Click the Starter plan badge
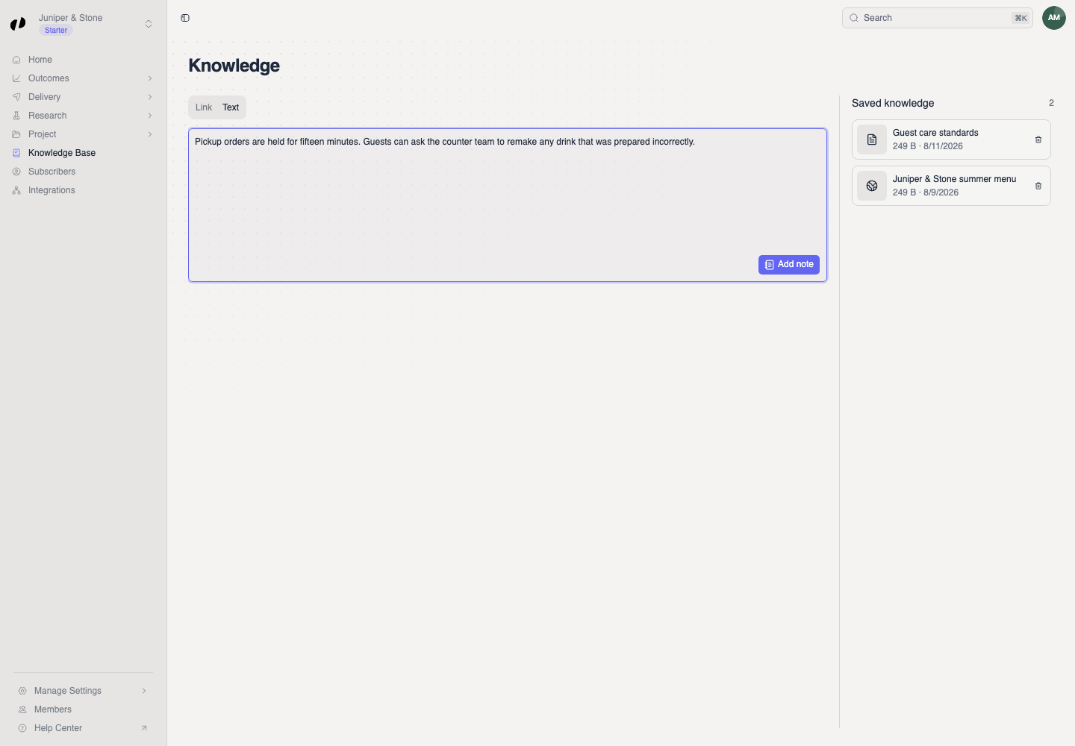1075x746 pixels. click(x=56, y=31)
